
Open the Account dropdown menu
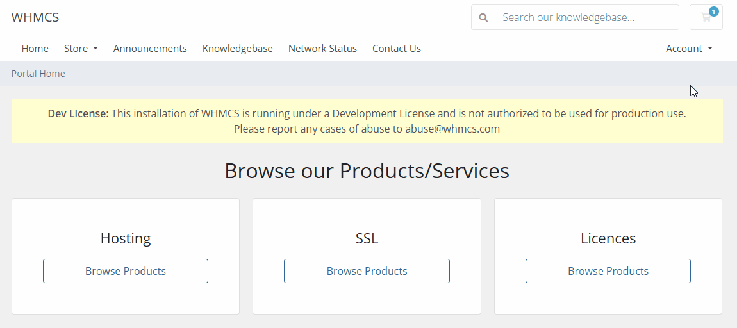(x=689, y=49)
